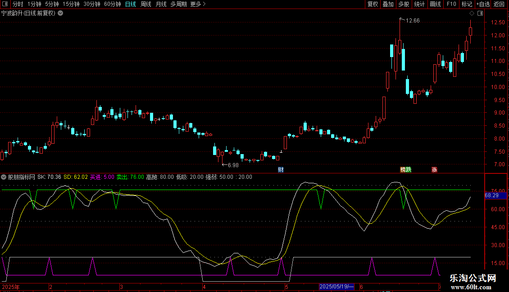Click the 12.66 high price label

tap(413, 21)
